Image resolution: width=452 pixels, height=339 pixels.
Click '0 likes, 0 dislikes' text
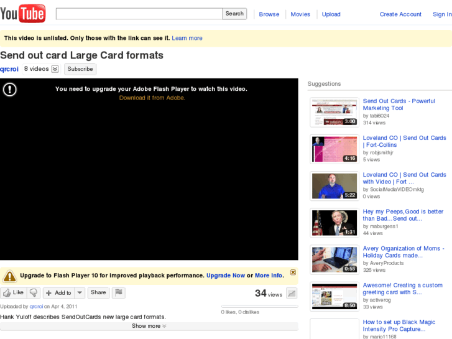coord(240,312)
